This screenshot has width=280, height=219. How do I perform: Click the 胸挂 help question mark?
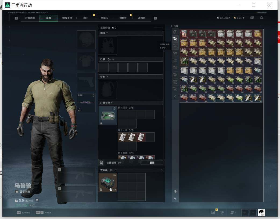coord(107,33)
